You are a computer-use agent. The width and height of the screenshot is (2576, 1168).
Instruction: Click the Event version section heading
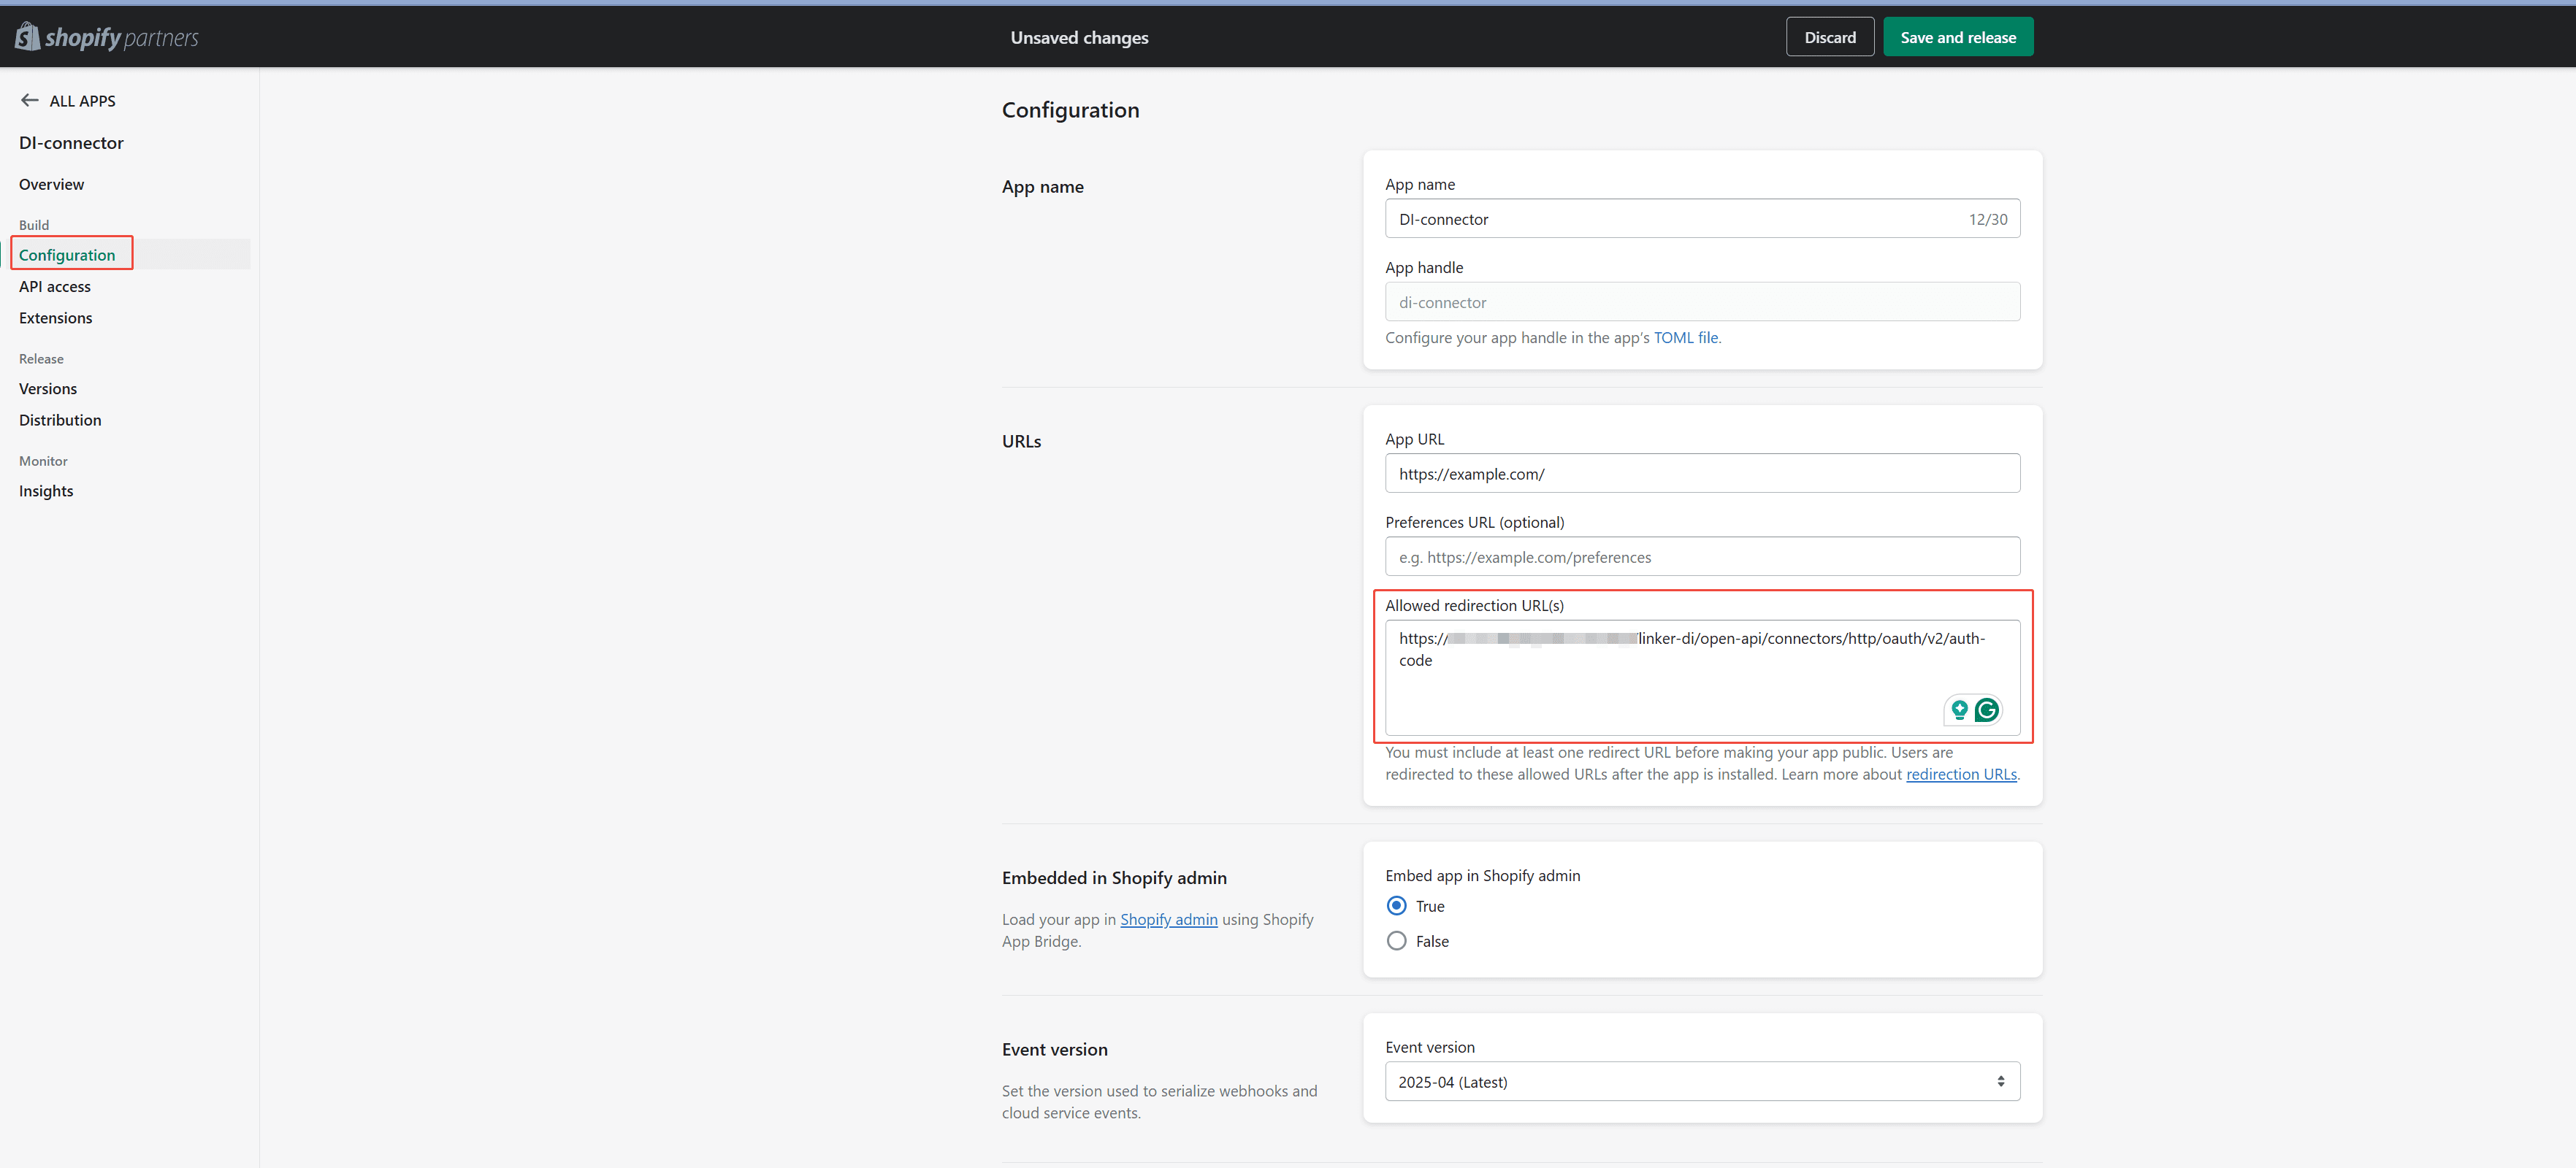tap(1054, 1049)
